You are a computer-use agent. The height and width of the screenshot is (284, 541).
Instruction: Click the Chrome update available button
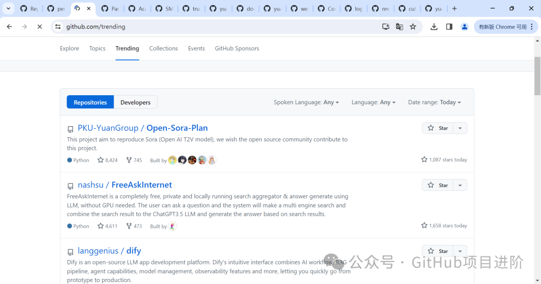pos(506,27)
